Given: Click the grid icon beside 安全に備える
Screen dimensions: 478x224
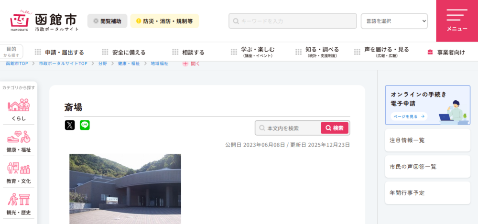Looking at the screenshot, I should 105,52.
